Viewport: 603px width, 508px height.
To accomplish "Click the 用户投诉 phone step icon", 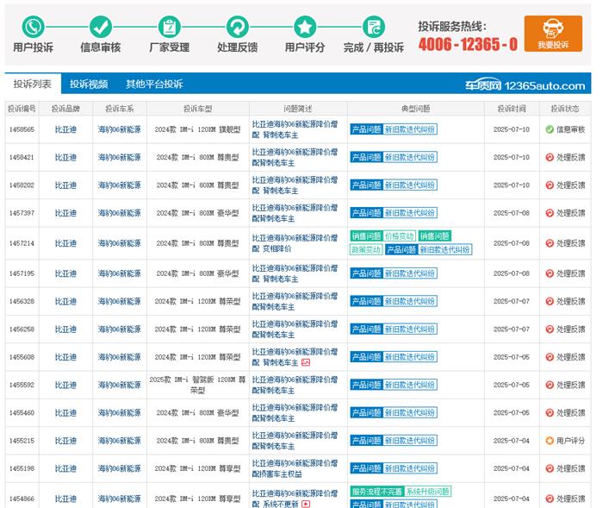I will coord(33,27).
